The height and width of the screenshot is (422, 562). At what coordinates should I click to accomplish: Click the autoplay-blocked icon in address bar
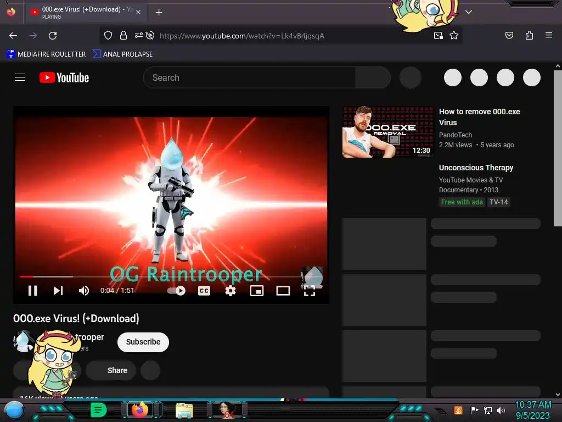pos(150,35)
